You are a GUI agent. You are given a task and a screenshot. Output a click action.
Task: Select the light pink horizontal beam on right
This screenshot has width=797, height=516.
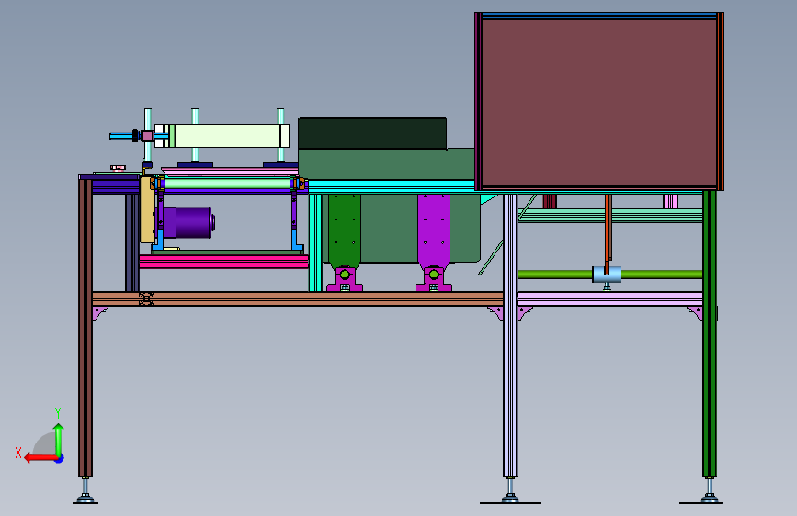tap(609, 299)
